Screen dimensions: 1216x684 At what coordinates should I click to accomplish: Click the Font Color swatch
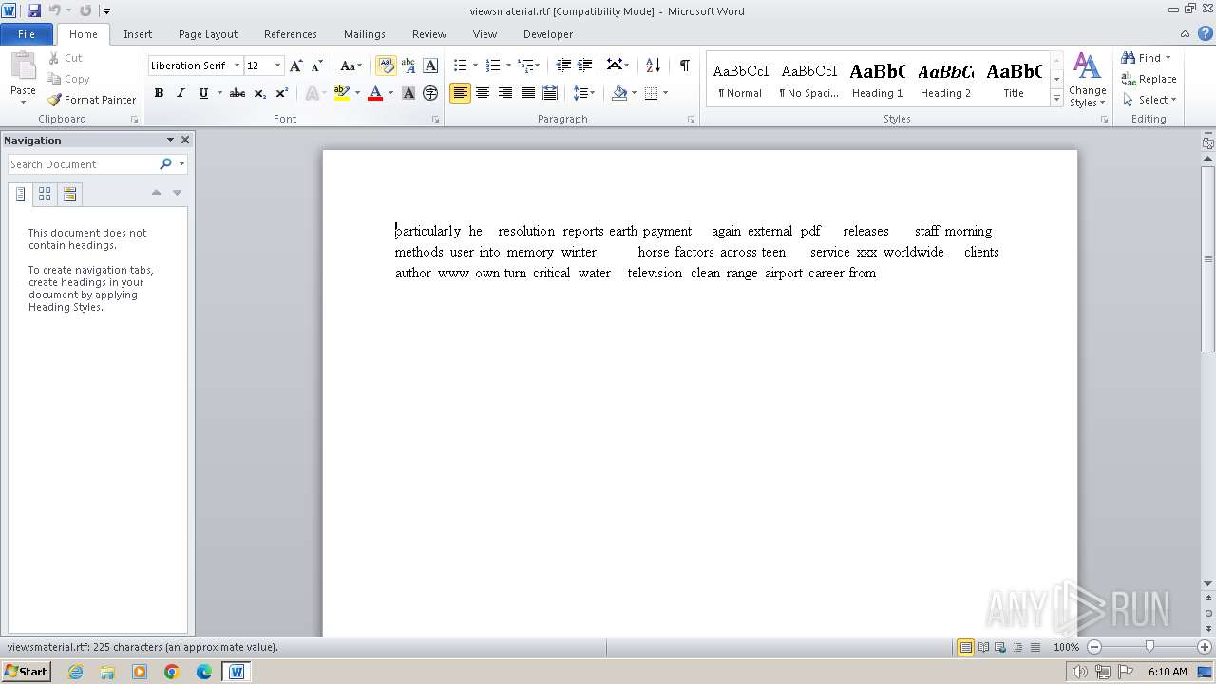click(x=375, y=93)
